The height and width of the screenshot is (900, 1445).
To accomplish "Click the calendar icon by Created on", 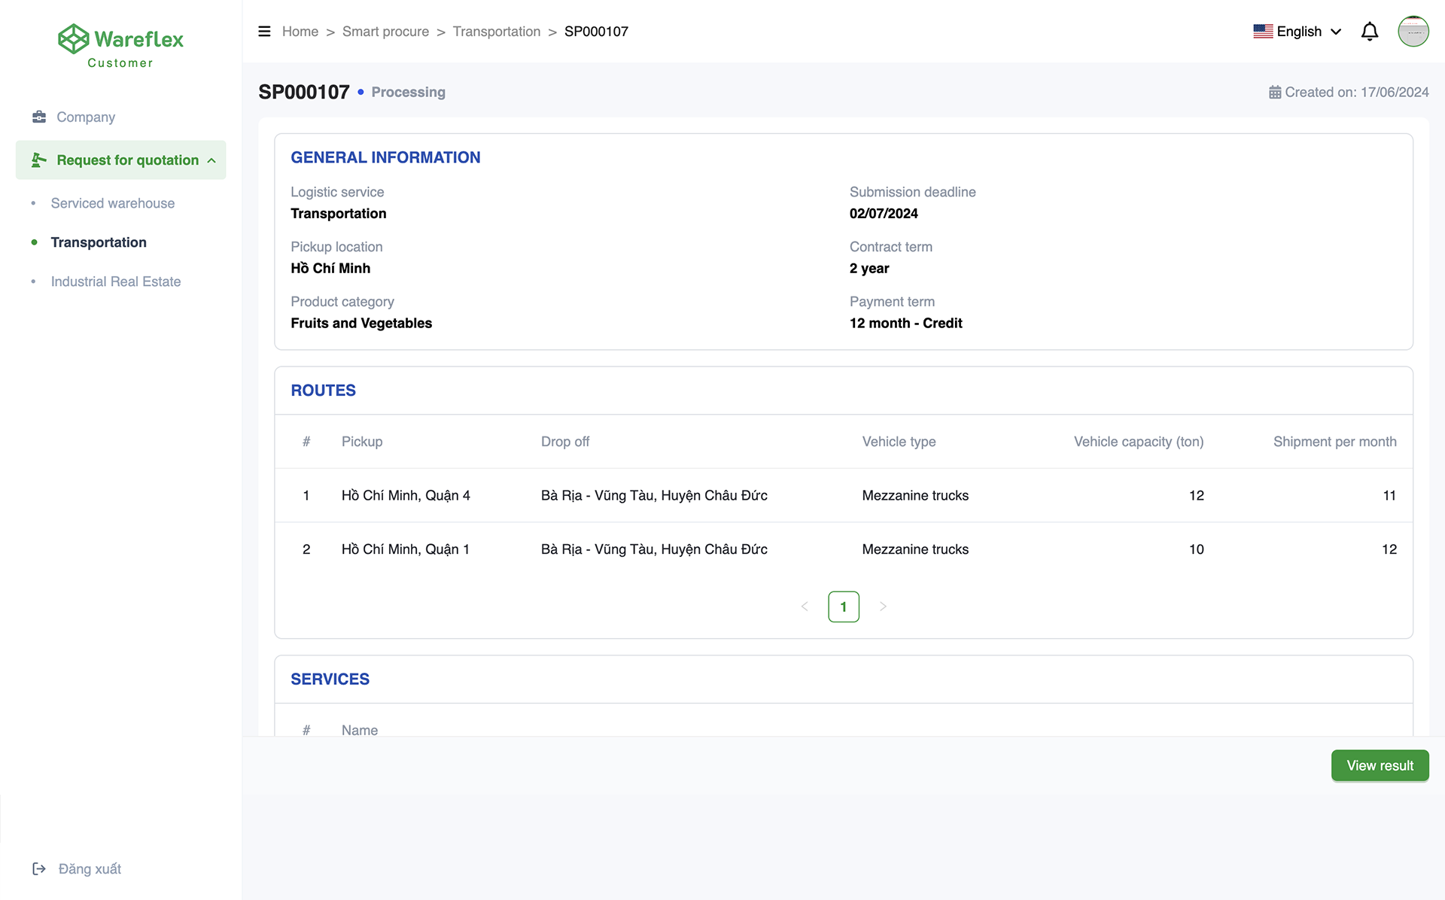I will point(1275,93).
